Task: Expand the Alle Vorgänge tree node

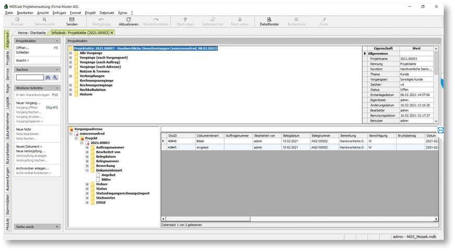Action: [70, 53]
